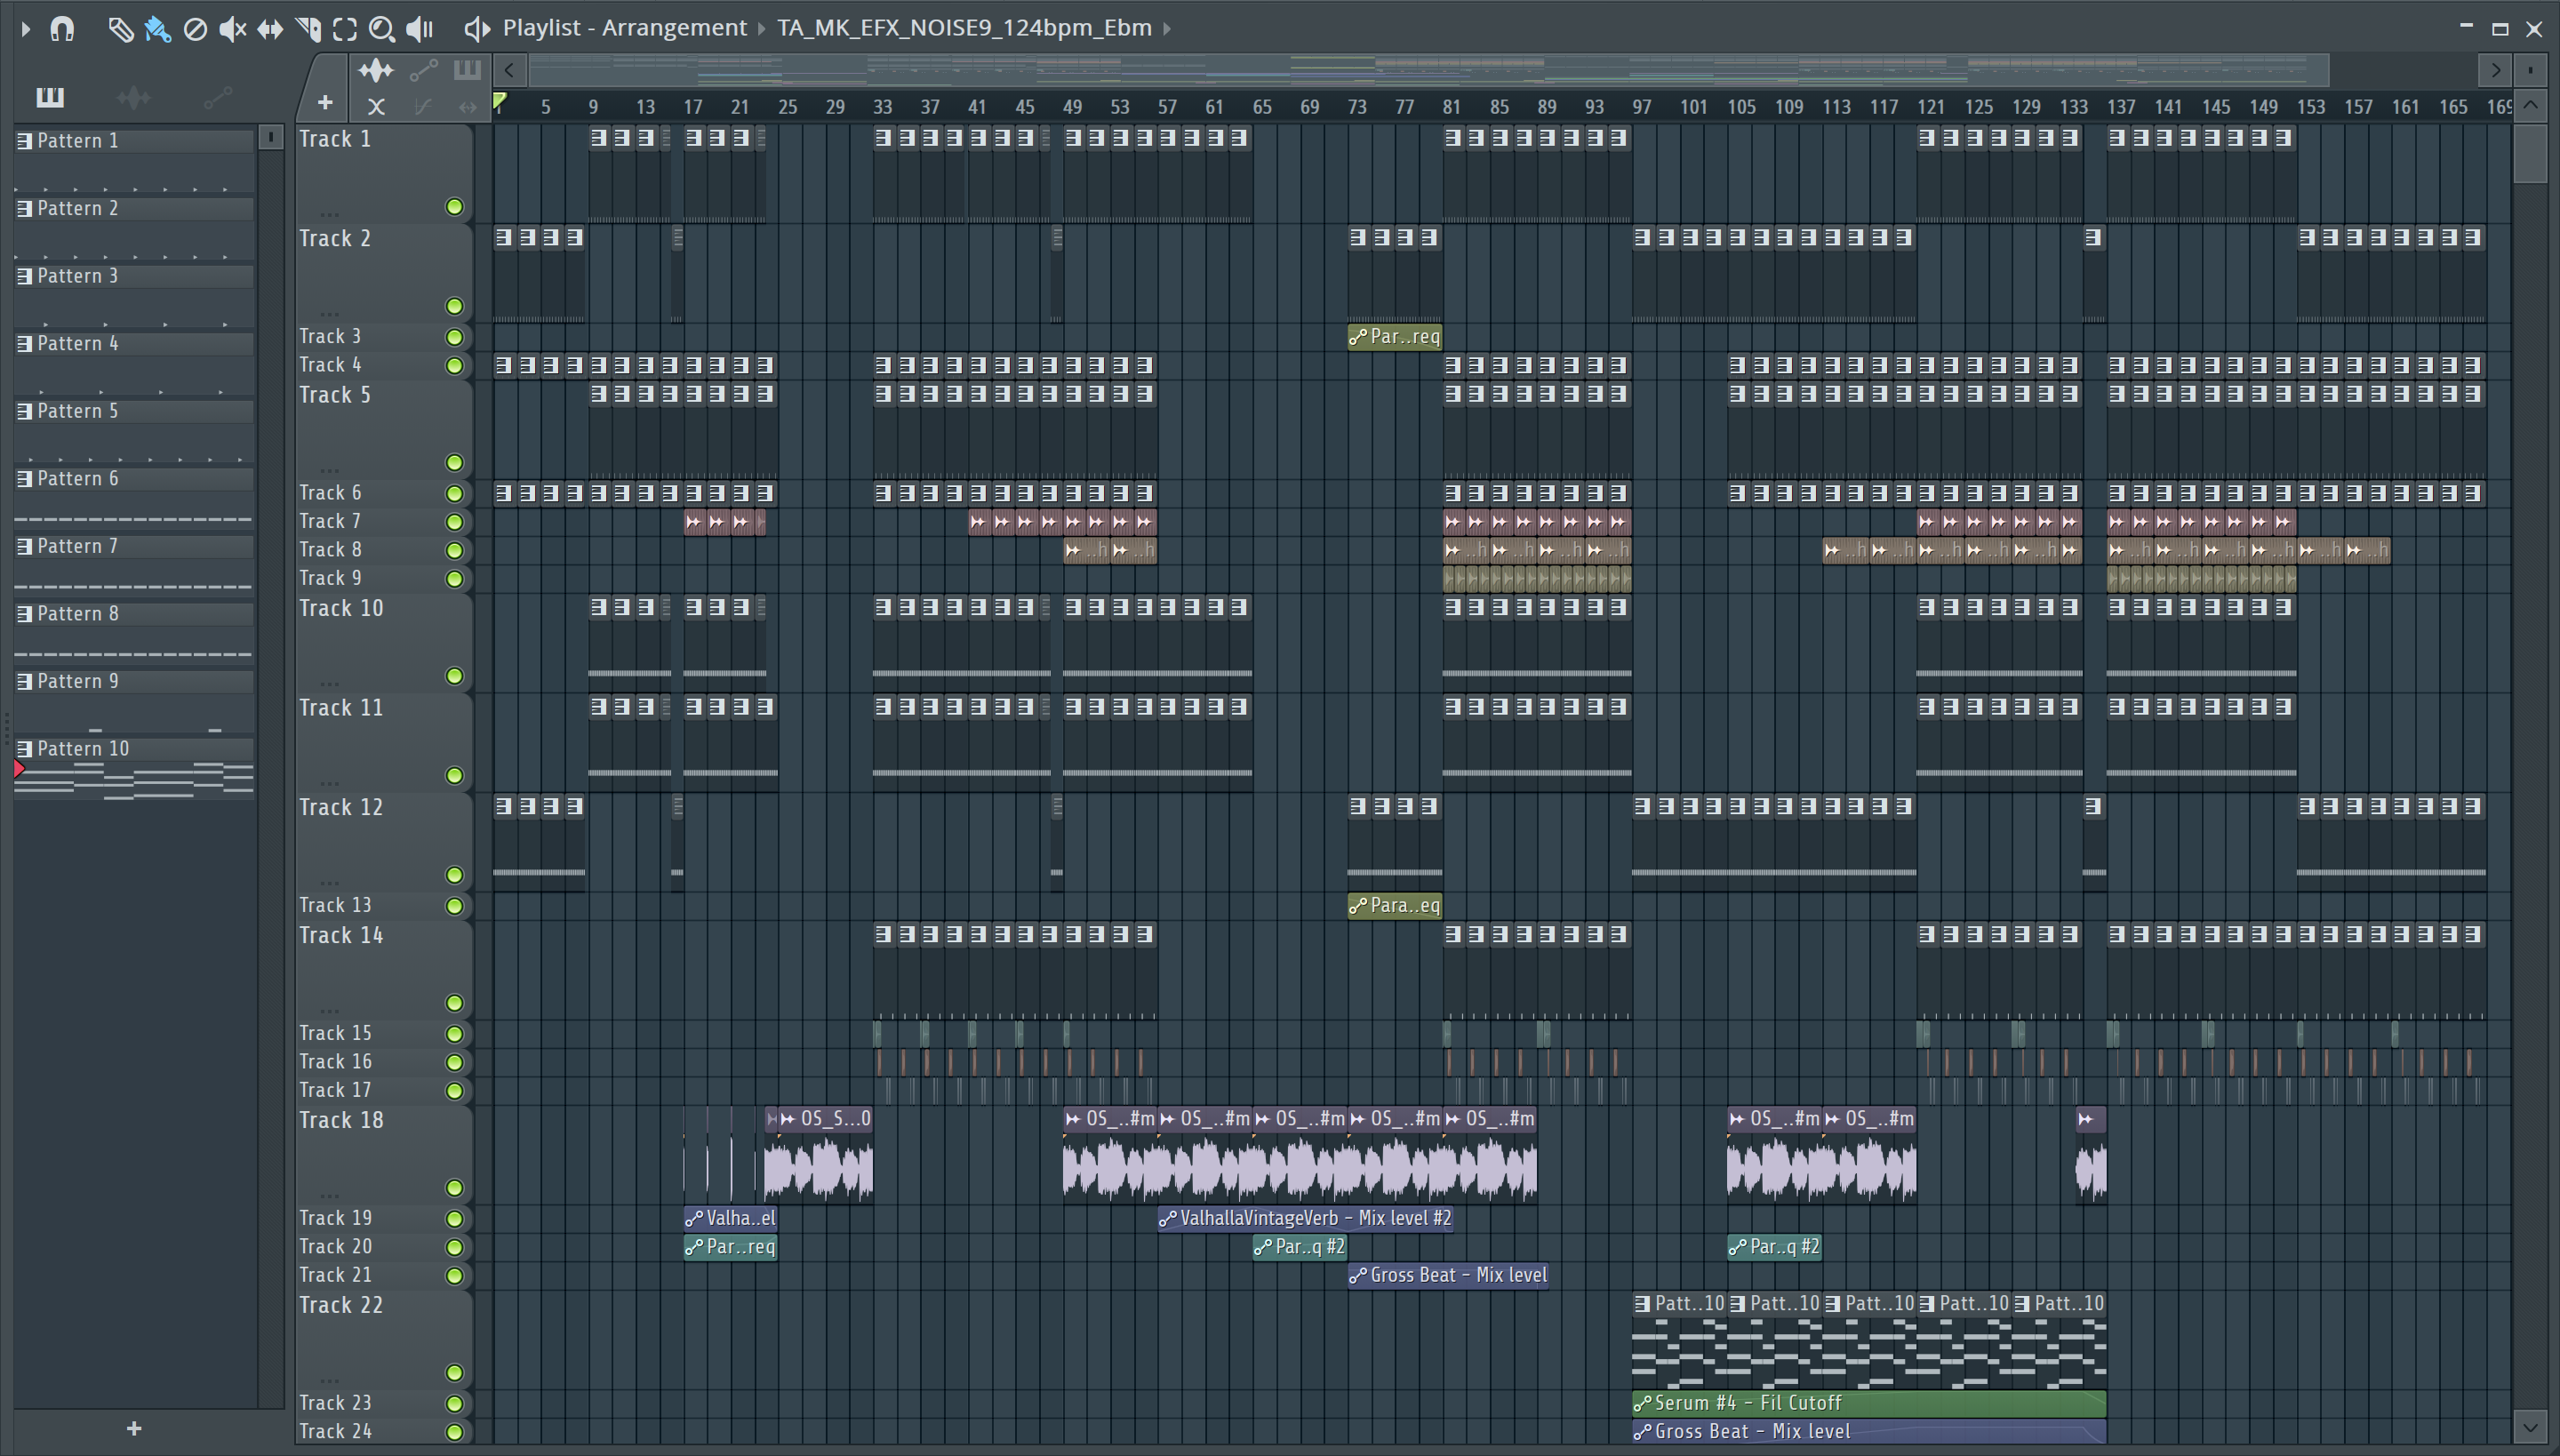Select Gross Beat - Mix level clip on Track 21
The image size is (2560, 1456).
(x=1448, y=1275)
